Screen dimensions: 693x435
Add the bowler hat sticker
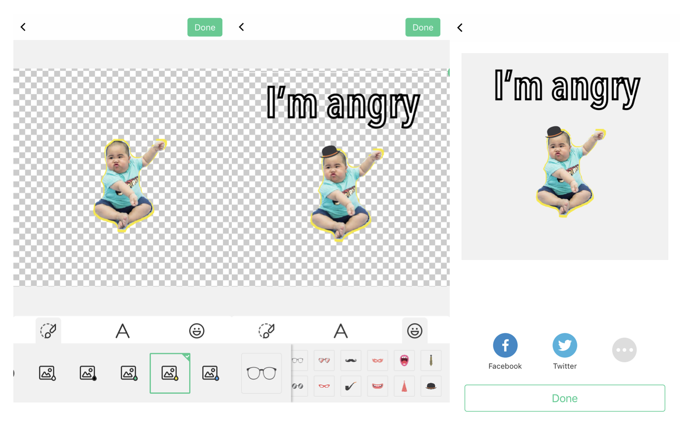tap(430, 386)
